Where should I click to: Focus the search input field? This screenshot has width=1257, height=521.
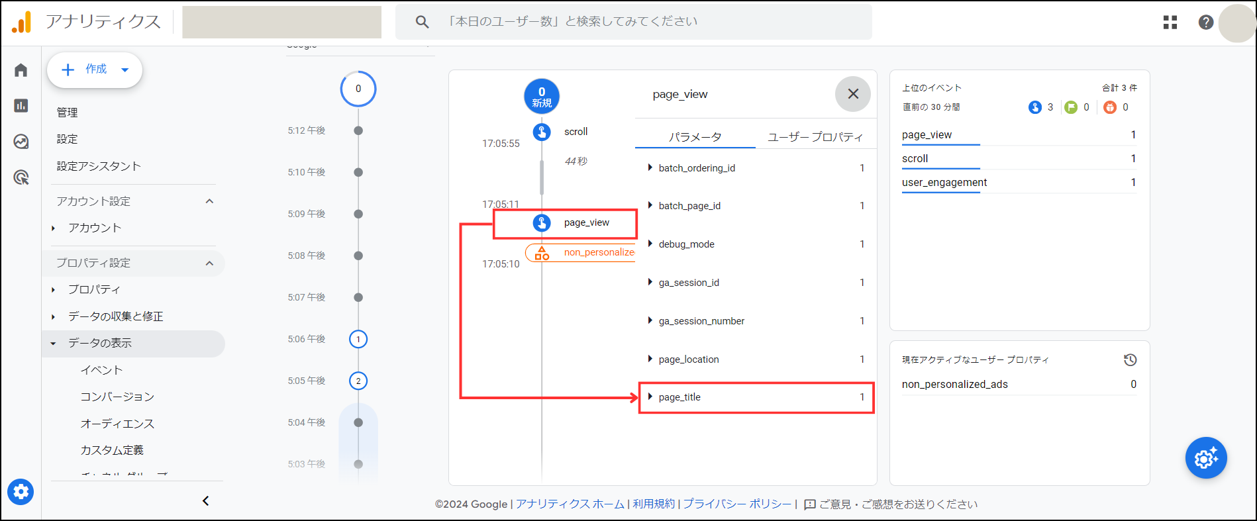(x=634, y=22)
